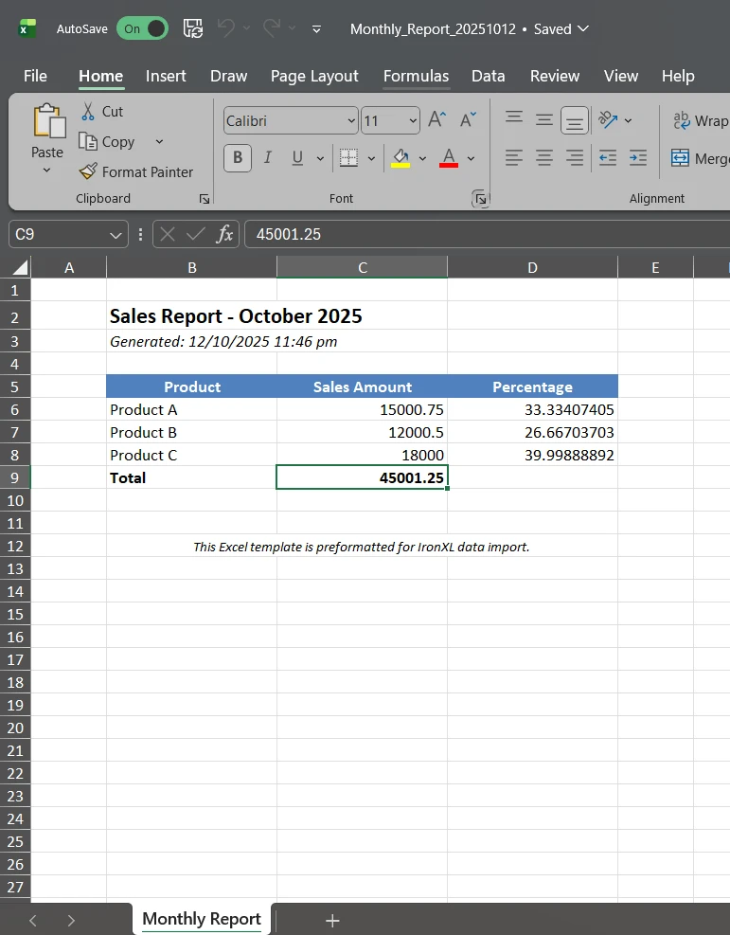Viewport: 730px width, 935px height.
Task: Click the Format Painter brush icon
Action: pos(88,172)
